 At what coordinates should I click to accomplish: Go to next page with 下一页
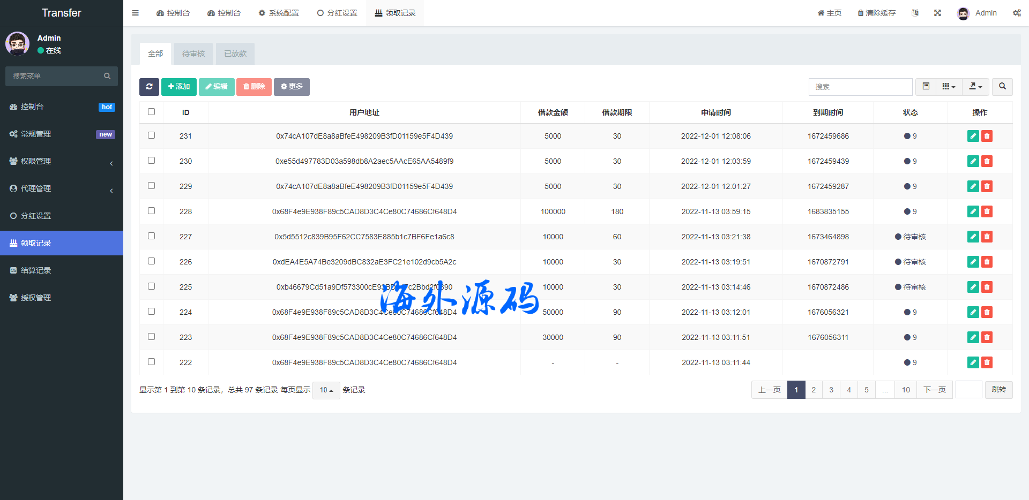click(x=934, y=390)
